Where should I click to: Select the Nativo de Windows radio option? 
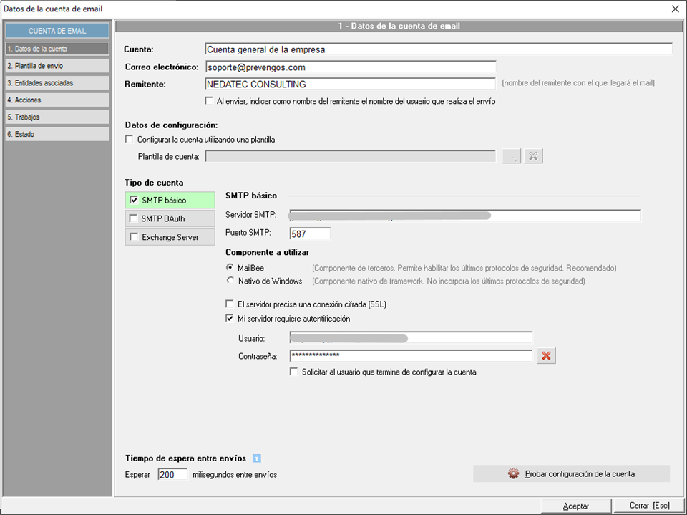coord(230,281)
